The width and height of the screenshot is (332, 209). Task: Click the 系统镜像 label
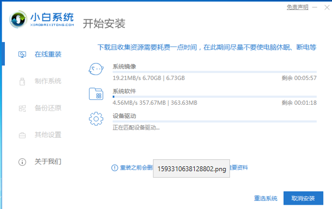click(x=124, y=66)
